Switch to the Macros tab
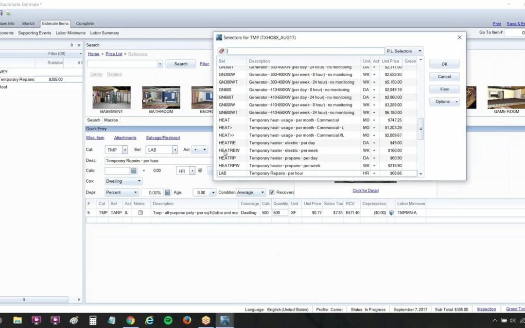525x328 pixels. 111,120
